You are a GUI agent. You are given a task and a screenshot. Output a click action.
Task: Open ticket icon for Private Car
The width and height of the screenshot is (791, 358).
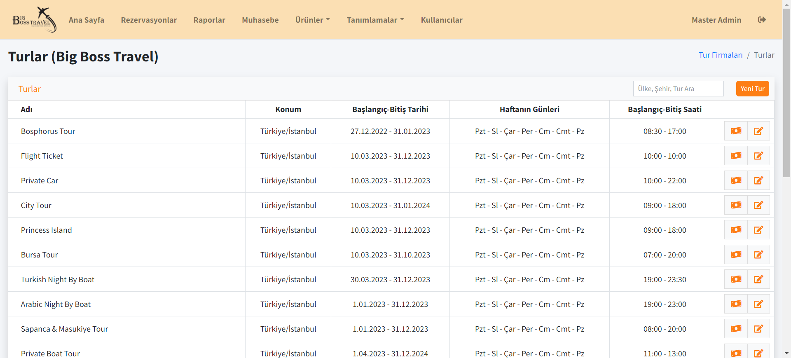(x=736, y=180)
